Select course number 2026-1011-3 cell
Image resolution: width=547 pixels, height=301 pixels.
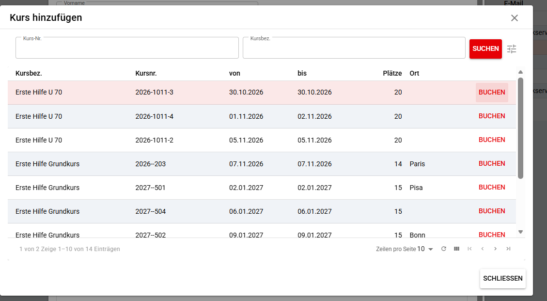(x=154, y=93)
